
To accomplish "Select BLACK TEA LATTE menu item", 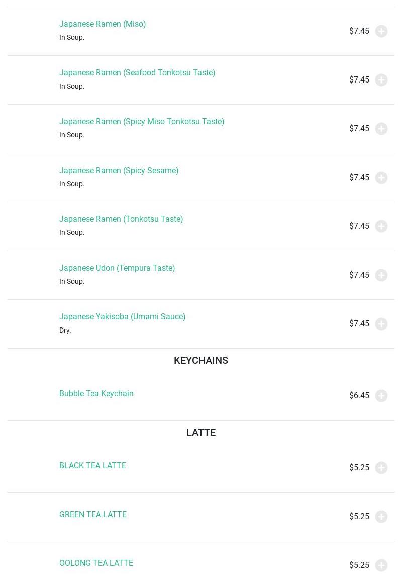I will [92, 465].
